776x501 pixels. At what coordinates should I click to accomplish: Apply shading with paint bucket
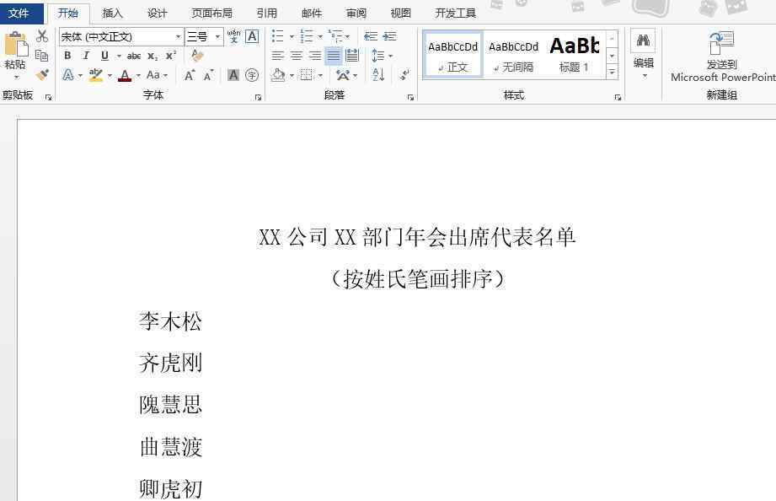(x=278, y=75)
